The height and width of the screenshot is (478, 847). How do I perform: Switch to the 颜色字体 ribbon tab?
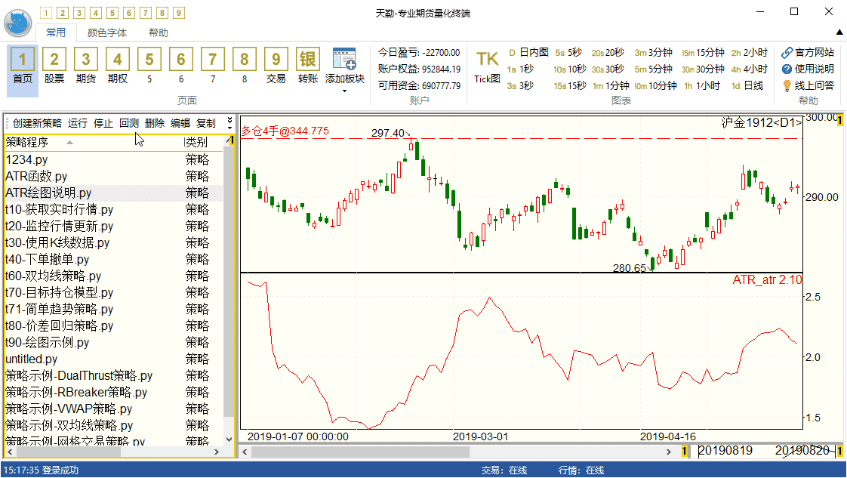coord(107,32)
